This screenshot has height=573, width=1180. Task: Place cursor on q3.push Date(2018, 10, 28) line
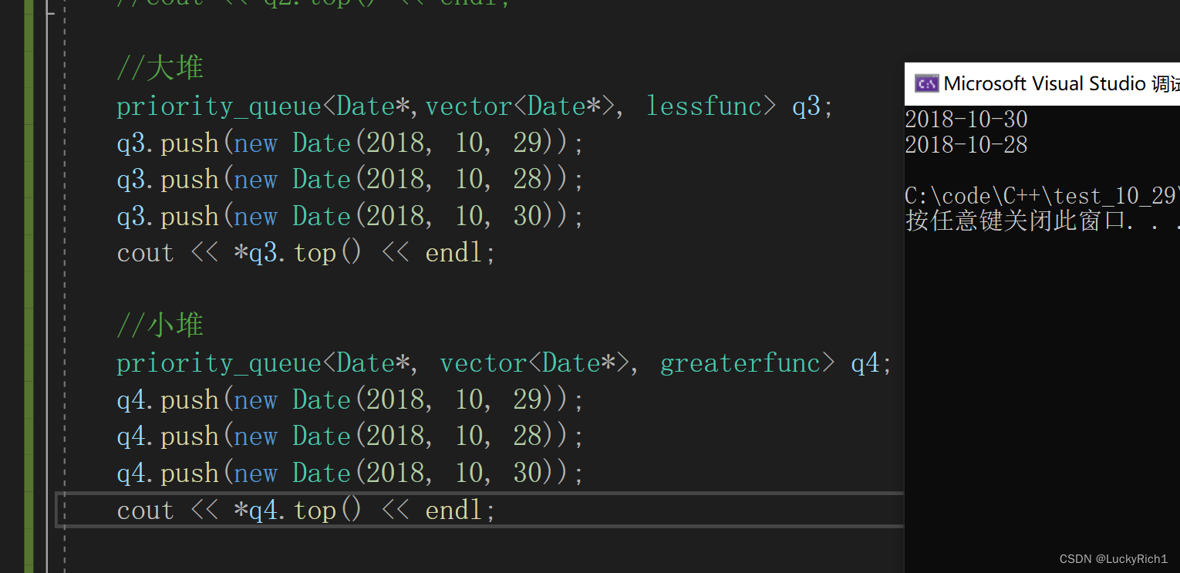click(x=351, y=180)
